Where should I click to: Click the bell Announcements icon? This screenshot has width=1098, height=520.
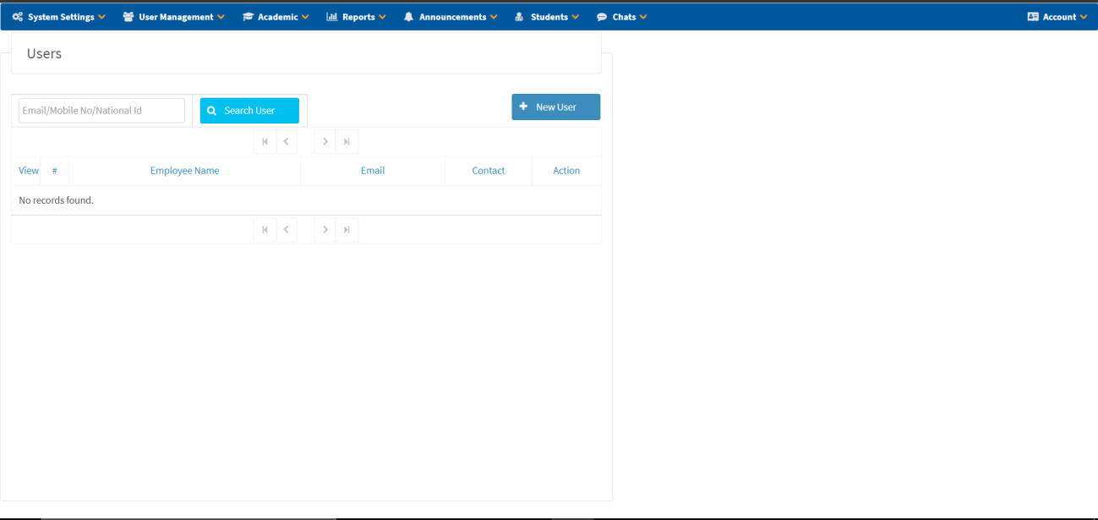click(409, 17)
